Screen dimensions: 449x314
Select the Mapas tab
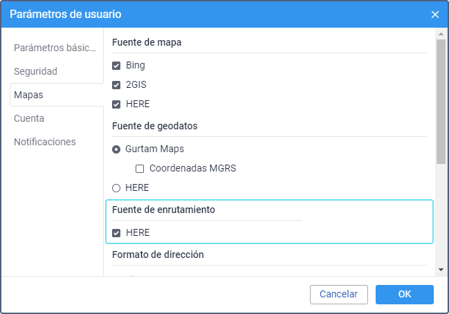point(29,95)
